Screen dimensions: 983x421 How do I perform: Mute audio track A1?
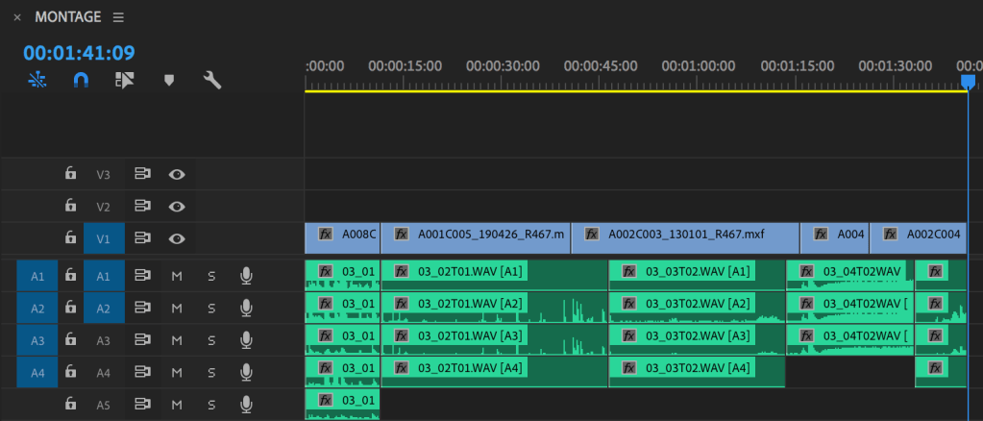[177, 277]
